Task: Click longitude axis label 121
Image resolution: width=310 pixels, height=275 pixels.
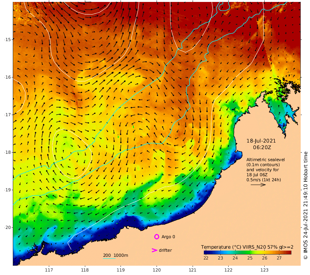Action: 193,270
